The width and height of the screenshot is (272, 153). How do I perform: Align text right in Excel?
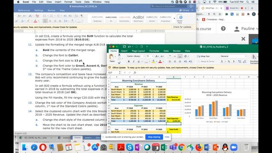[180, 61]
